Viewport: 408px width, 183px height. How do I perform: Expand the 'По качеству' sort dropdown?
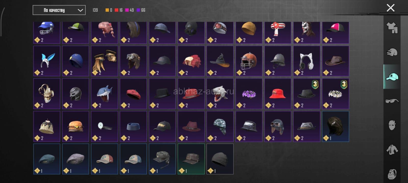[x=59, y=10]
